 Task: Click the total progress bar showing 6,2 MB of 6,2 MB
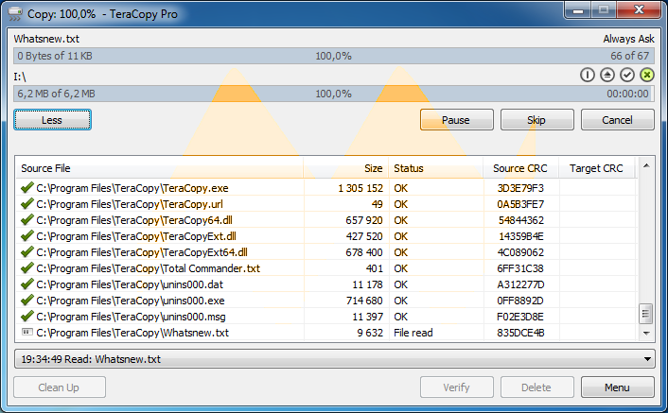pyautogui.click(x=334, y=94)
